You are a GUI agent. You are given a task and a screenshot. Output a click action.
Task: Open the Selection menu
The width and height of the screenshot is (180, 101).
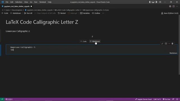click(19, 2)
